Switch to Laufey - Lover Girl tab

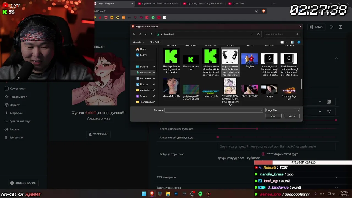click(203, 4)
